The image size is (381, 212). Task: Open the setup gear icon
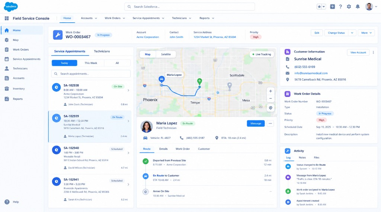pyautogui.click(x=349, y=7)
